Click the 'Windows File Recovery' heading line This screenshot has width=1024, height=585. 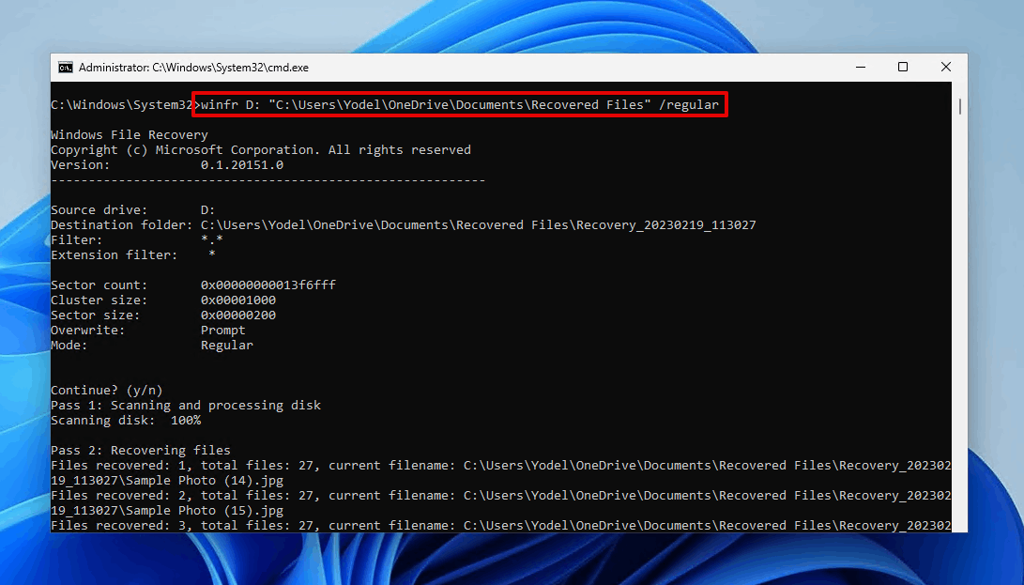tap(130, 134)
